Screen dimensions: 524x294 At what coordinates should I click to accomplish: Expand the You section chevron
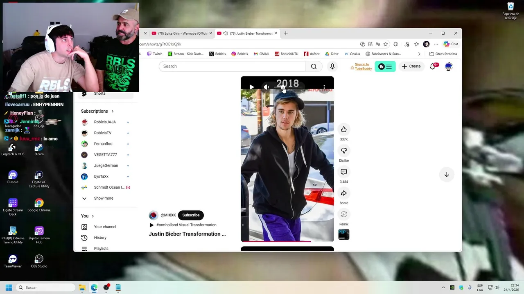point(93,216)
